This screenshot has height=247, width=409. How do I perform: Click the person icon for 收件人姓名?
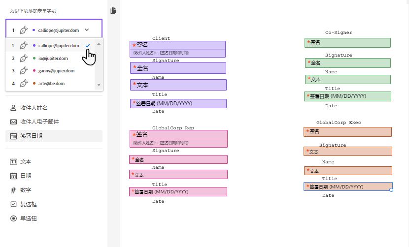point(13,108)
